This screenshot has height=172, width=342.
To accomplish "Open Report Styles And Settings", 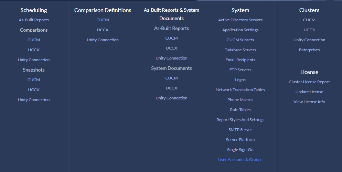I will click(x=240, y=120).
